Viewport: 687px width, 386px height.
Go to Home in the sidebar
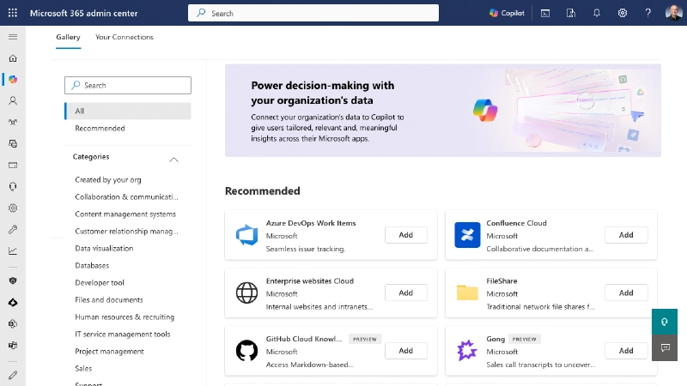tap(13, 58)
